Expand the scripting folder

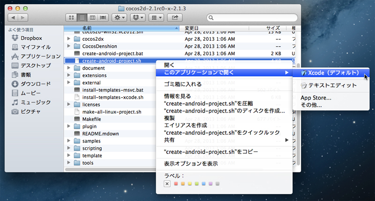(68, 148)
